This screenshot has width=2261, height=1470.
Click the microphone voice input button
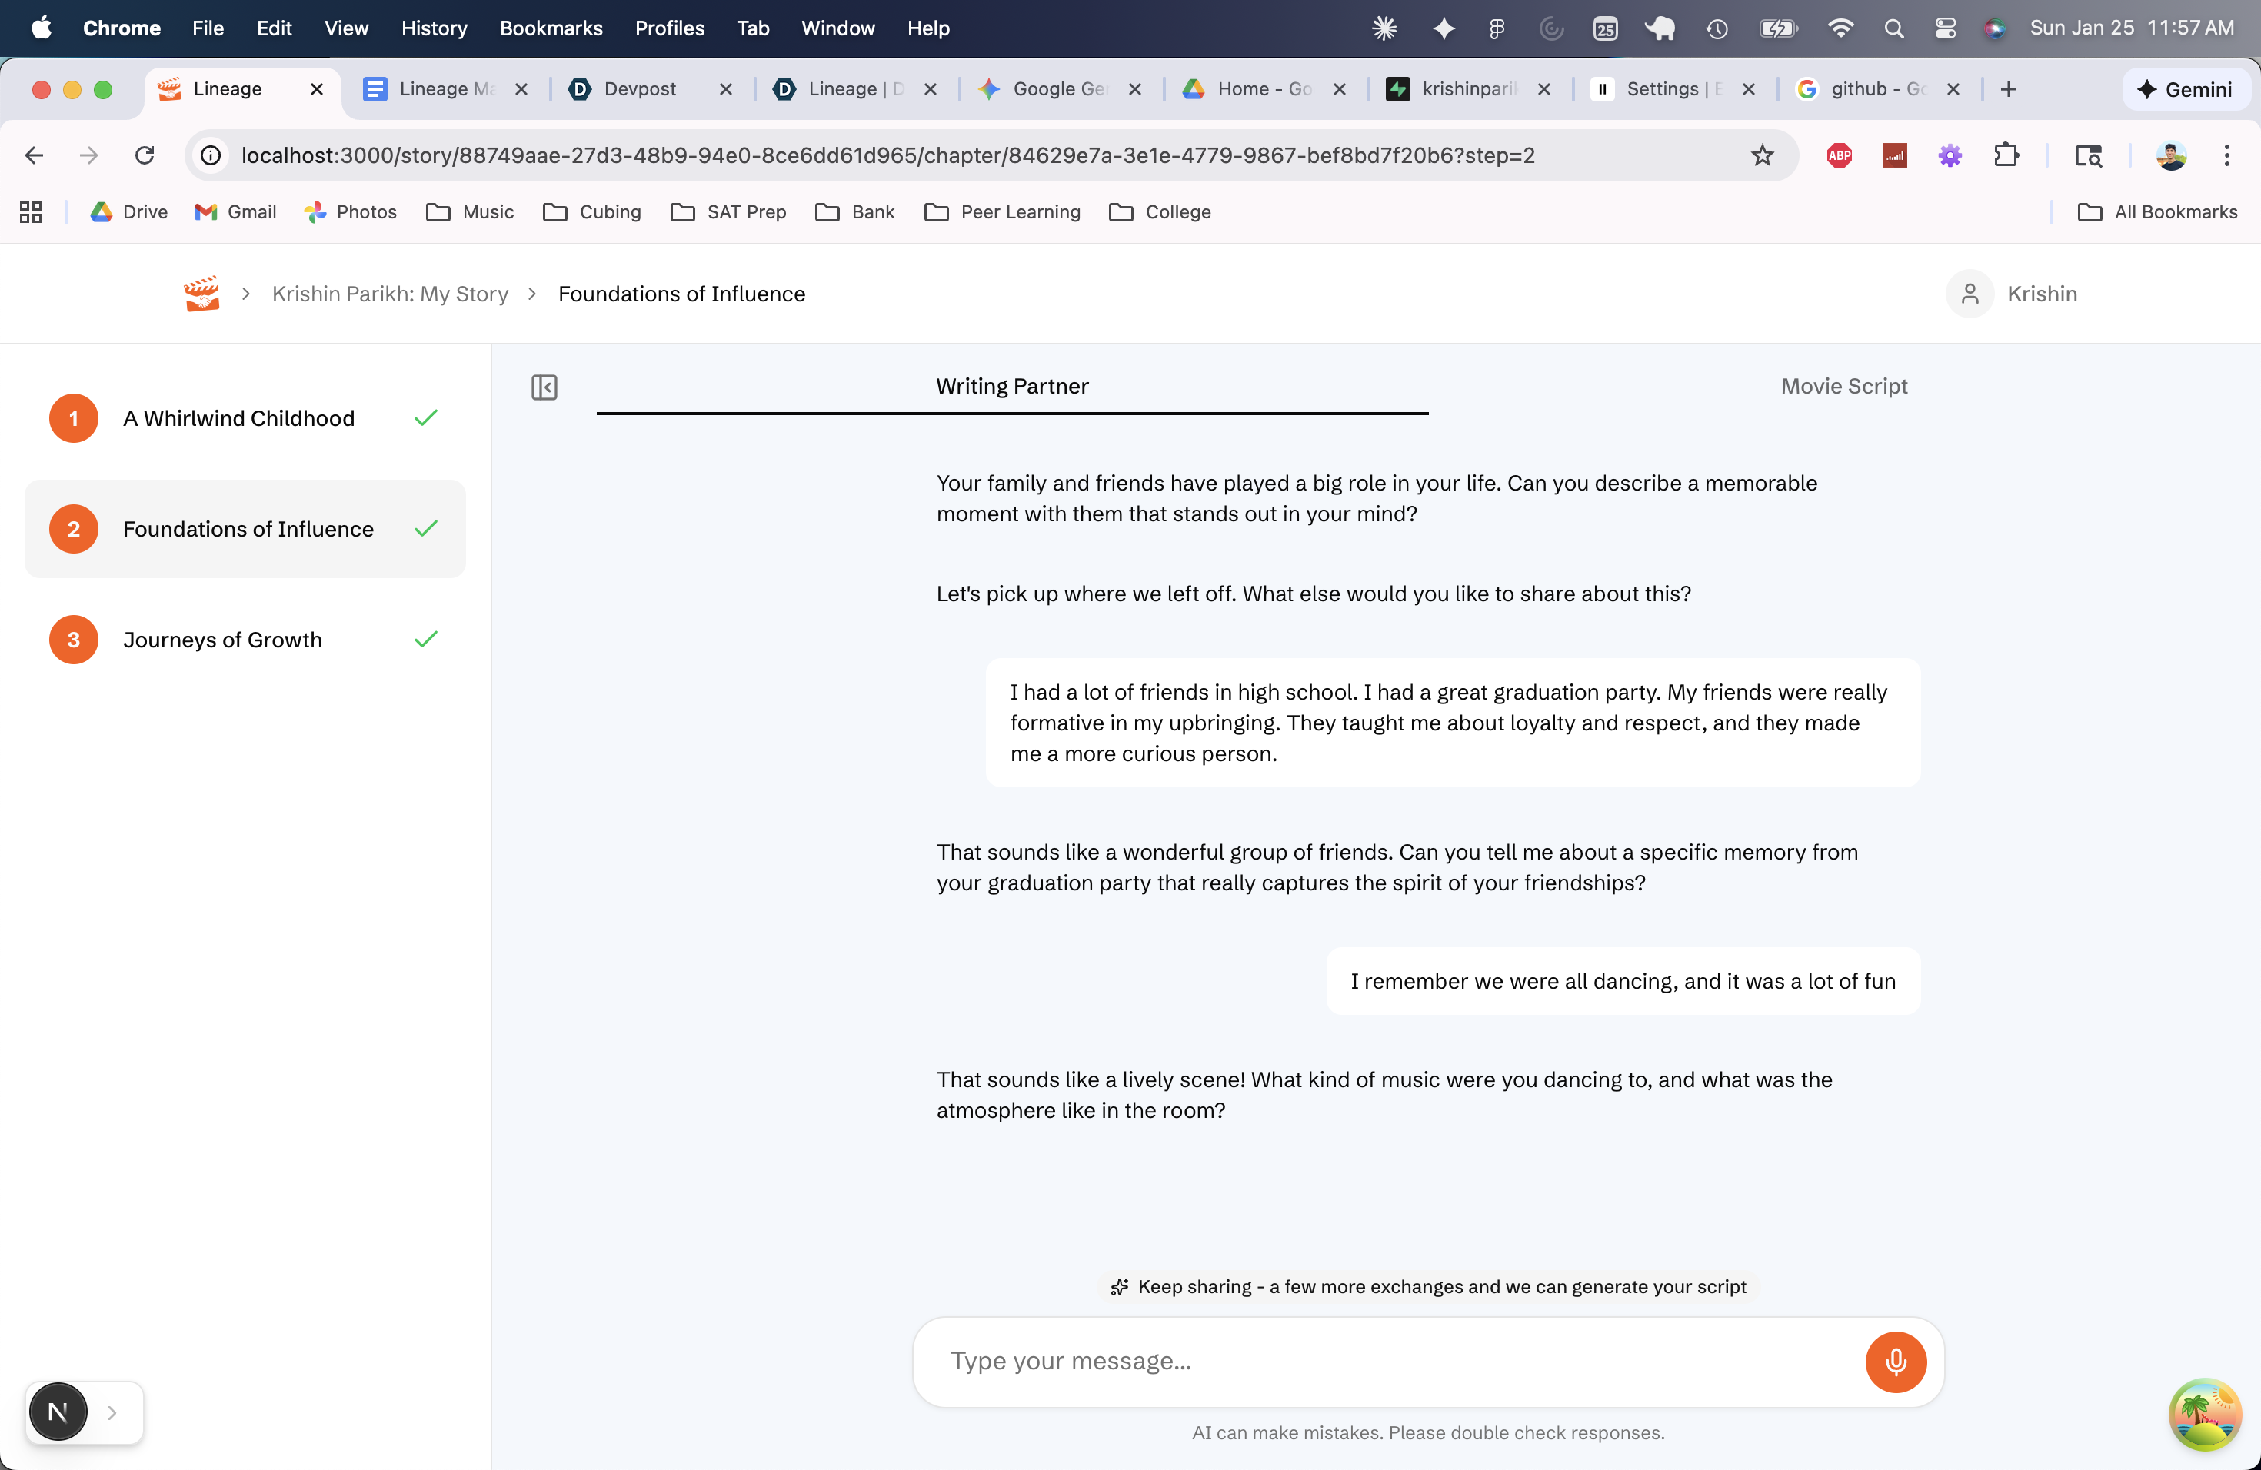click(1895, 1362)
